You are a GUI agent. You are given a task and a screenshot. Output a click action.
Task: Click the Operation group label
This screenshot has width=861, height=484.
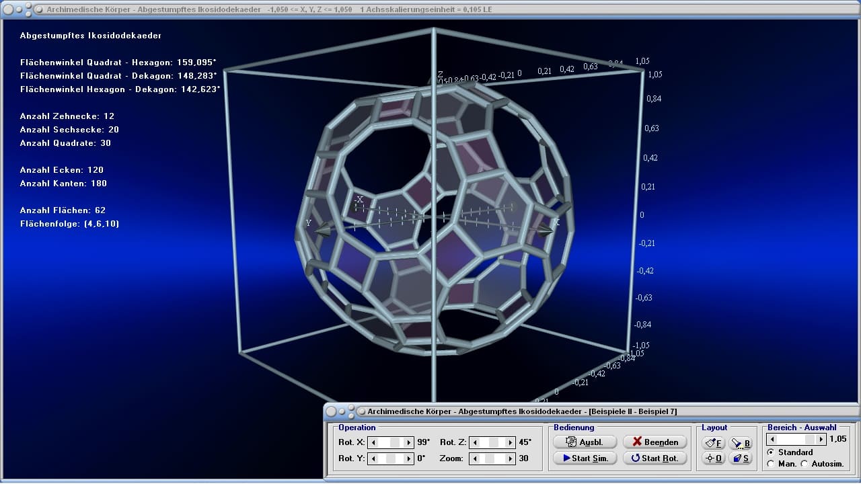coord(357,428)
